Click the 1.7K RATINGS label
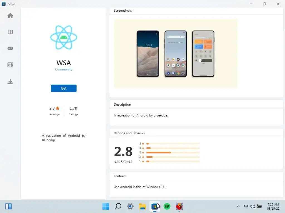 click(x=123, y=162)
